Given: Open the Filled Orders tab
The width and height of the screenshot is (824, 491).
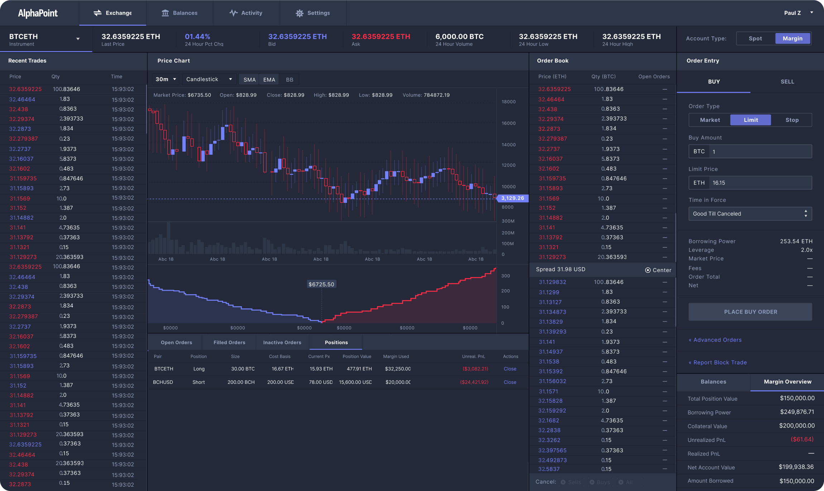Looking at the screenshot, I should coord(229,342).
